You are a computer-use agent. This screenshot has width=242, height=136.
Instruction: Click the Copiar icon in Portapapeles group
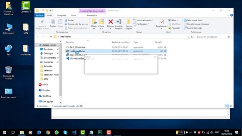point(53,22)
